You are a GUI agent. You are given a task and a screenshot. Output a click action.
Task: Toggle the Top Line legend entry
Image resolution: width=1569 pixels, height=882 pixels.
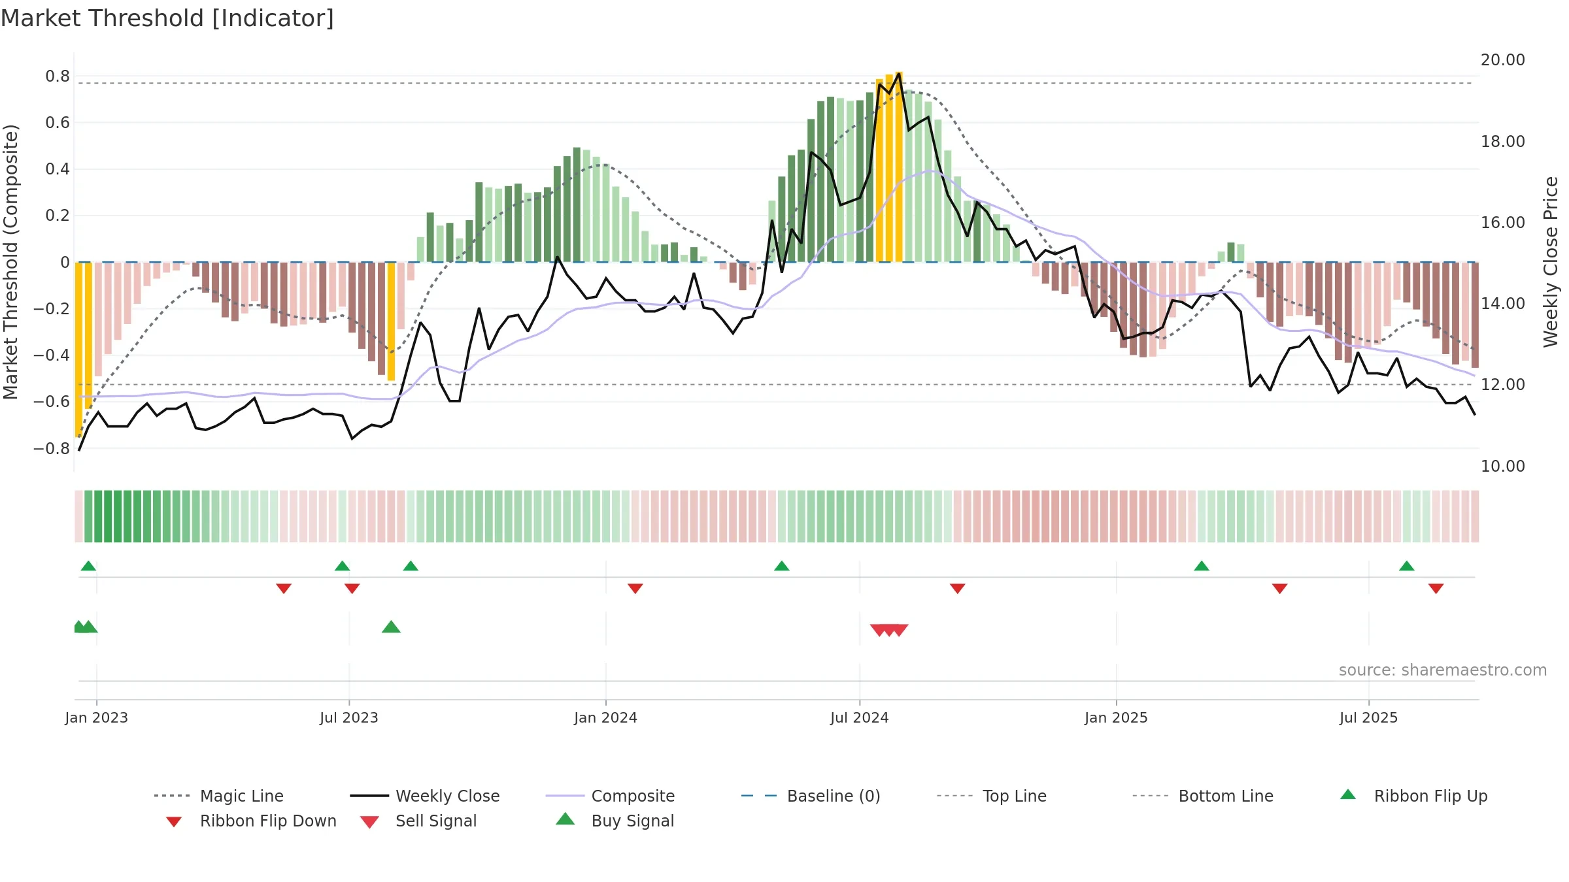[992, 796]
